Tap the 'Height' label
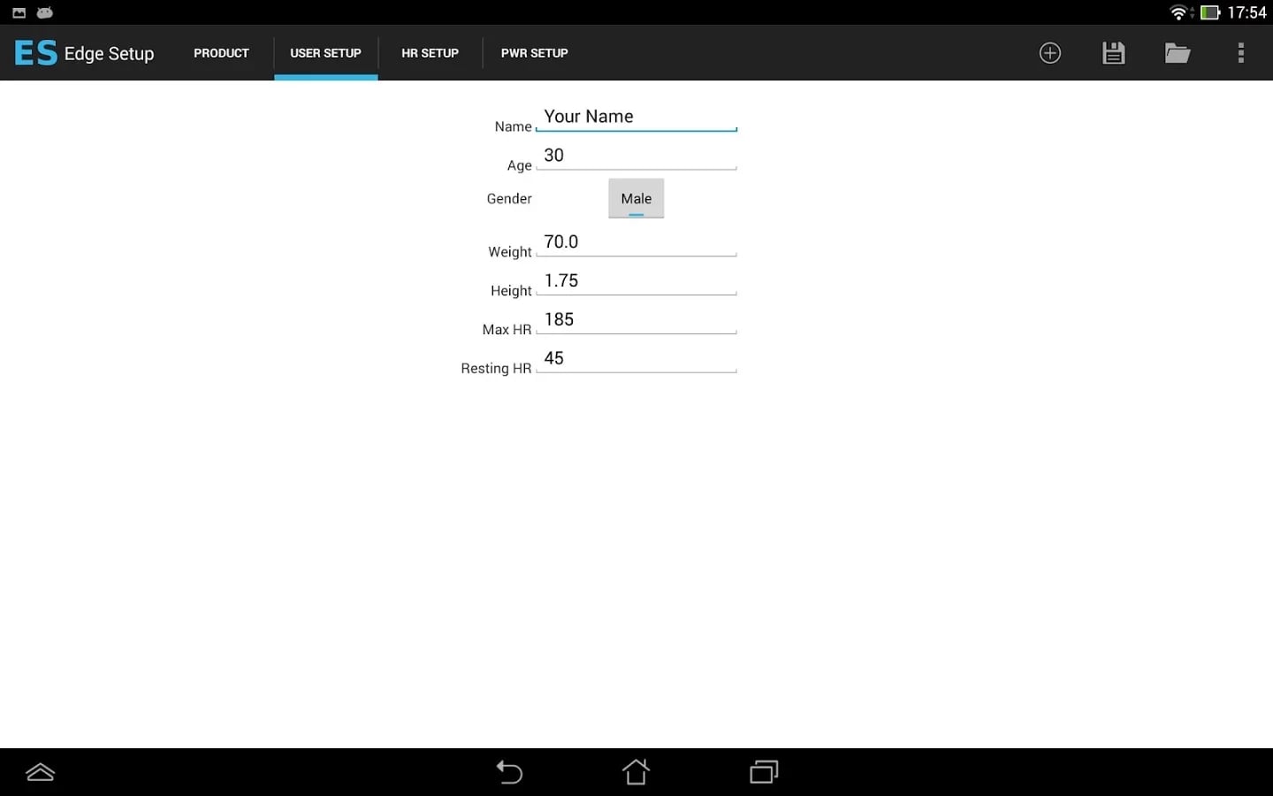Image resolution: width=1273 pixels, height=796 pixels. point(511,291)
